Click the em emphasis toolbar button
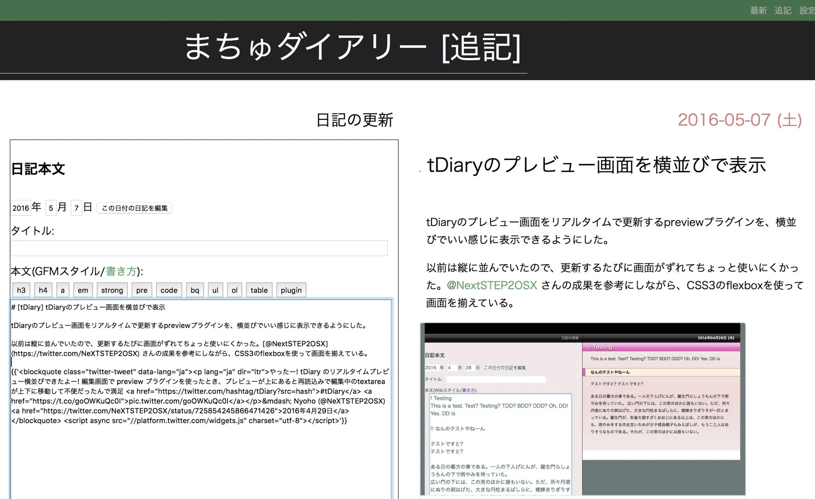Viewport: 815px width, 499px height. tap(83, 290)
